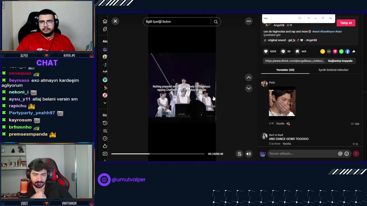Toggle the video volume speaker icon
This screenshot has height=206, width=367.
(x=249, y=154)
